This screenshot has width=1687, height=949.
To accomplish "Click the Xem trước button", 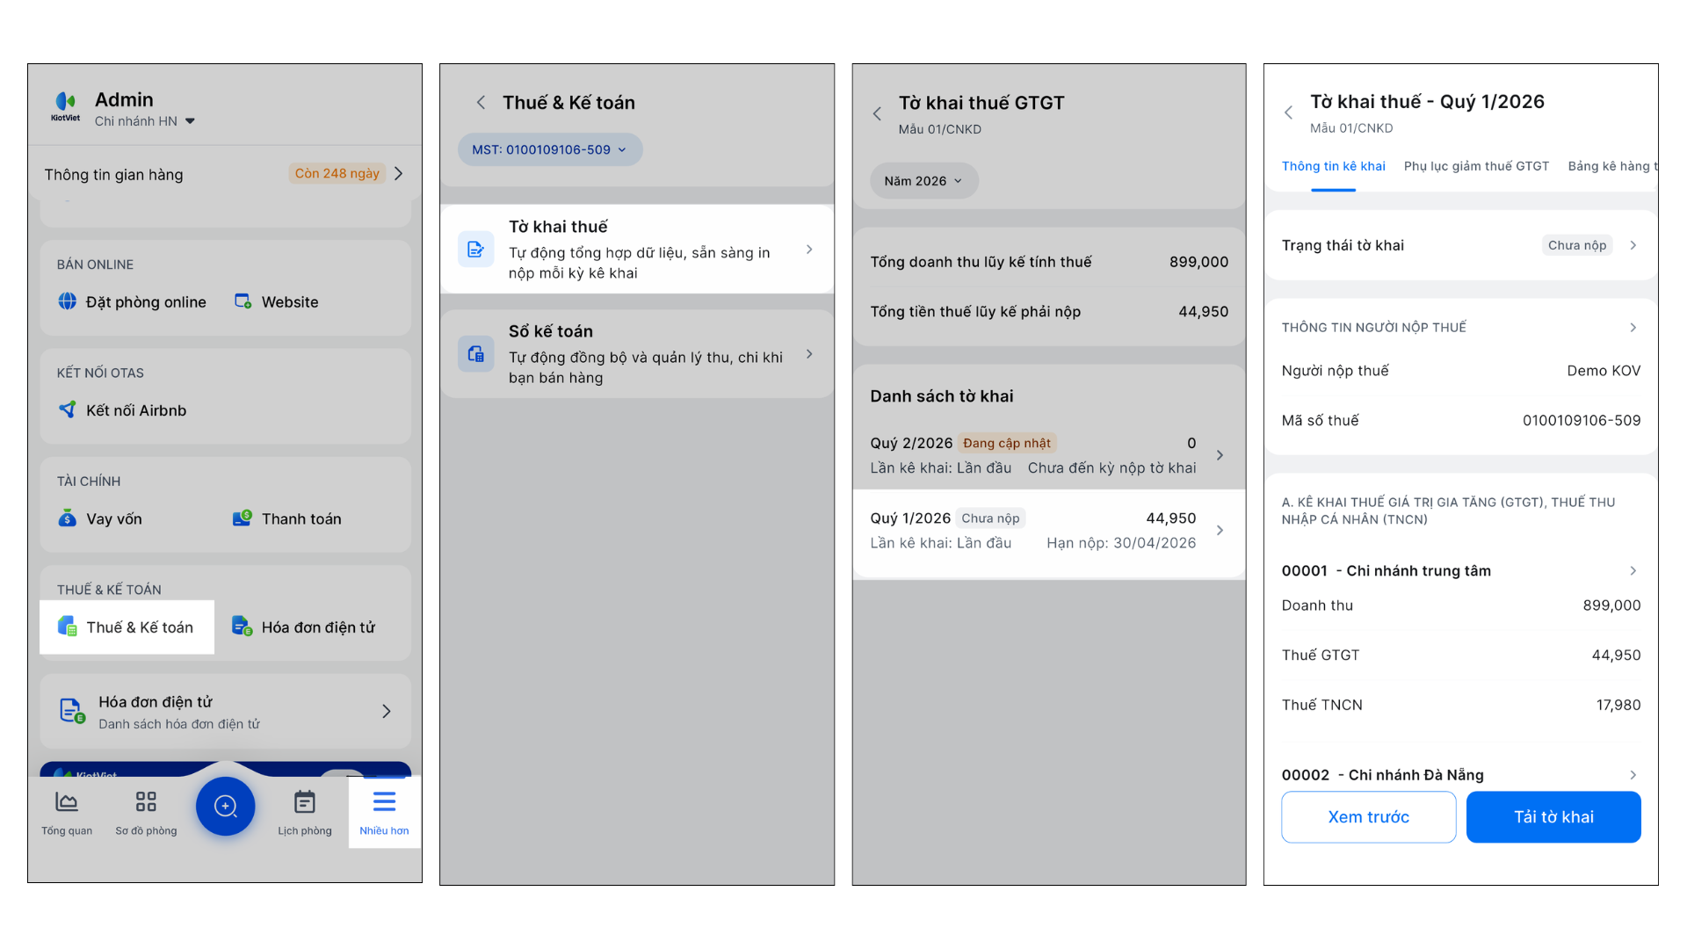I will (x=1368, y=817).
